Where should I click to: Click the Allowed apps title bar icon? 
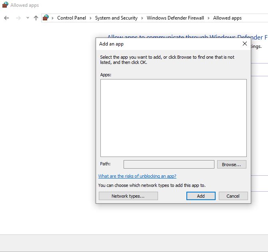(x=5, y=5)
